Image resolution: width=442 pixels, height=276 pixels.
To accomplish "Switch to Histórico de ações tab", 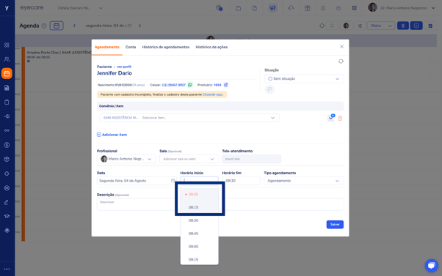I will [211, 47].
